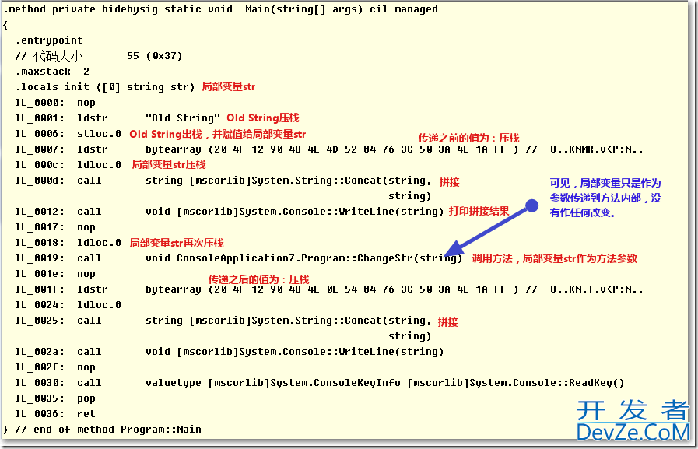698x449 pixels.
Task: Click the ".locals init ([0] string str)" line
Action: [105, 87]
